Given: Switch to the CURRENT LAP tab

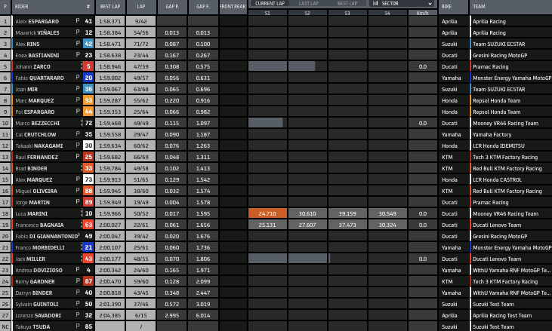Looking at the screenshot, I should [x=270, y=3].
